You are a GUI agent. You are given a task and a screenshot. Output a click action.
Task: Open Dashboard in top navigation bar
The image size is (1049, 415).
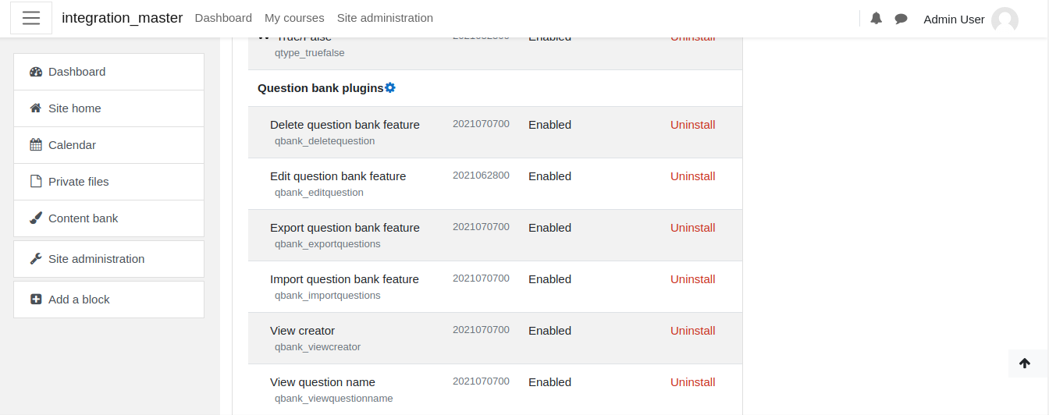(x=223, y=18)
